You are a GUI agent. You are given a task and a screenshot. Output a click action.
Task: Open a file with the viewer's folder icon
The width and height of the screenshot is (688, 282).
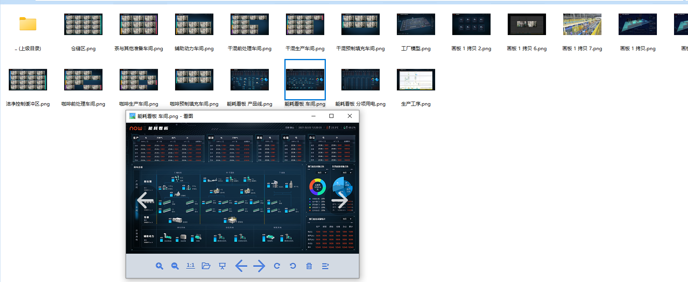point(206,266)
